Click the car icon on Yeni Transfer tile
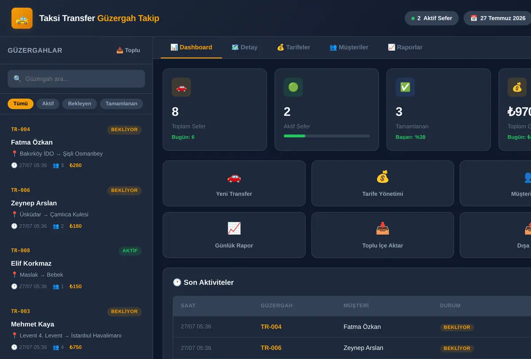This screenshot has height=359, width=531. click(234, 178)
